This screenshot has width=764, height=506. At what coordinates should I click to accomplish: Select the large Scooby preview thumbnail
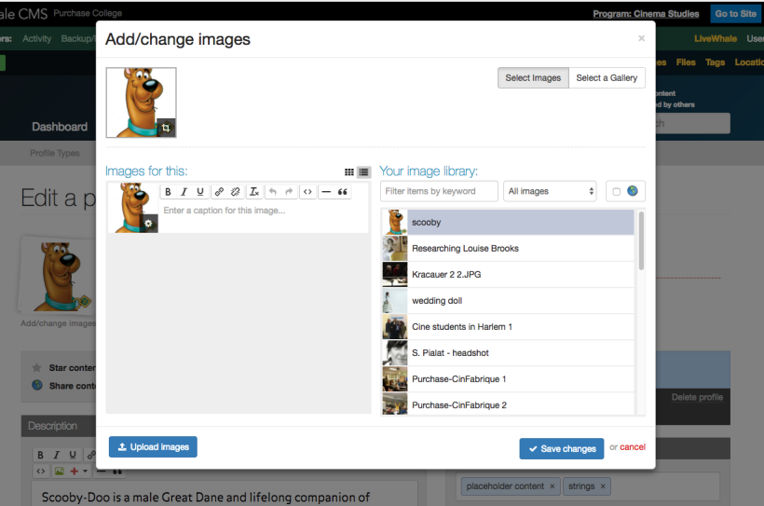pyautogui.click(x=142, y=103)
